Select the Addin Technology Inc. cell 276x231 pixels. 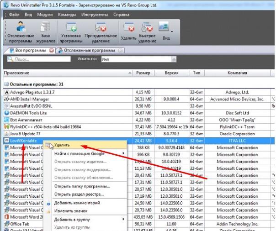237,224
